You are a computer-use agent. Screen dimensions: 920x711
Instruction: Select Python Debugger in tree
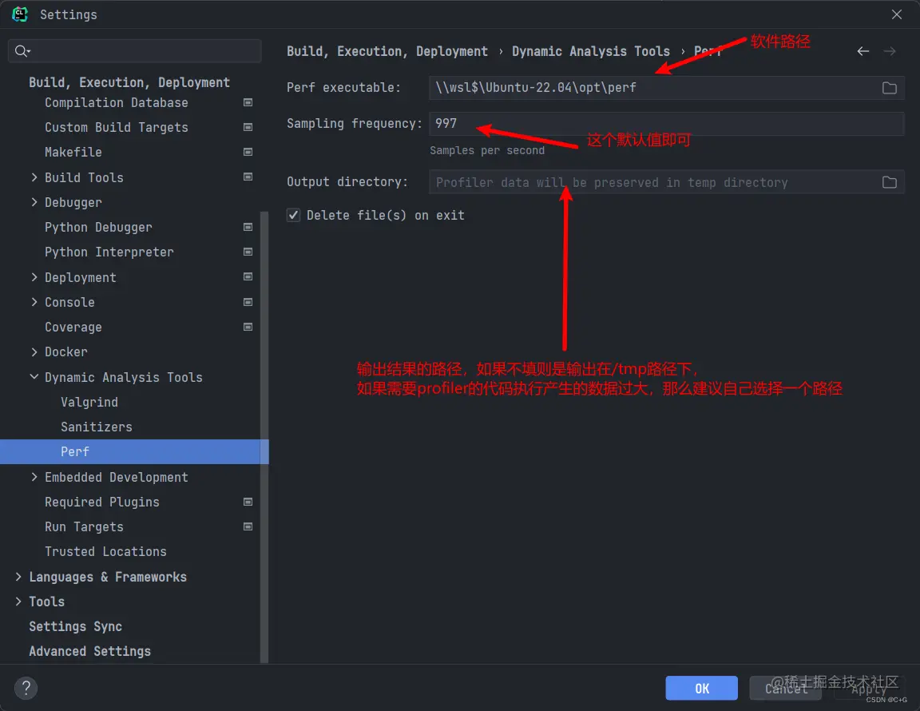[98, 227]
